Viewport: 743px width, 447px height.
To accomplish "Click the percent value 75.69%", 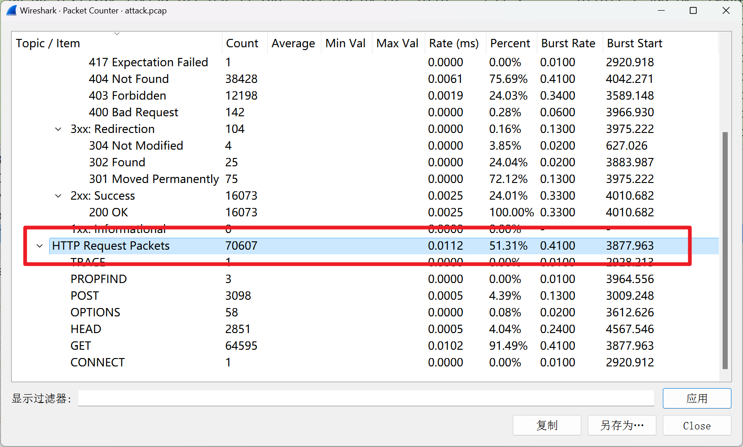I will tap(509, 79).
